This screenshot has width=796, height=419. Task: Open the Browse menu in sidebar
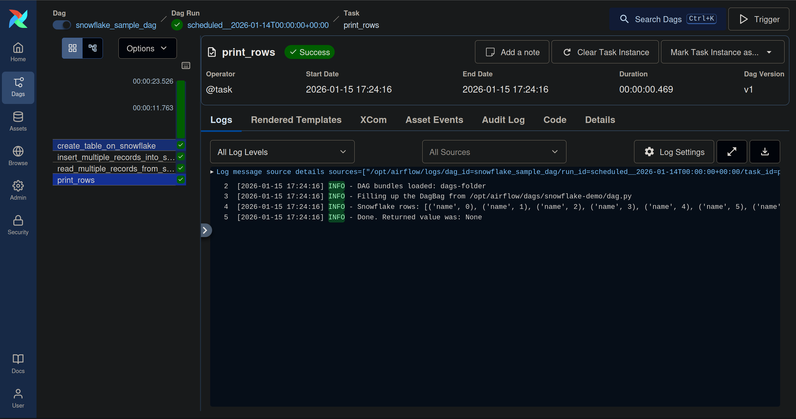tap(18, 156)
